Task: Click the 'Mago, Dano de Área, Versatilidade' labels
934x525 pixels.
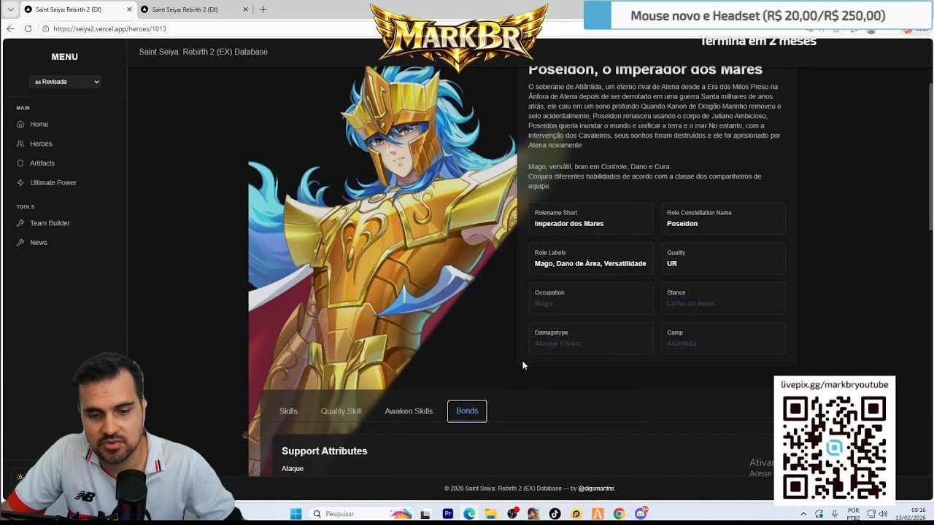Action: [x=590, y=264]
